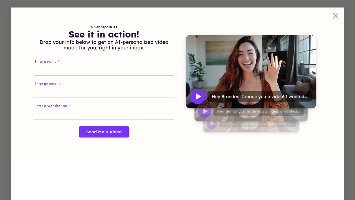Image resolution: width=355 pixels, height=200 pixels.
Task: Submit with Send Me a Video button
Action: (x=104, y=132)
